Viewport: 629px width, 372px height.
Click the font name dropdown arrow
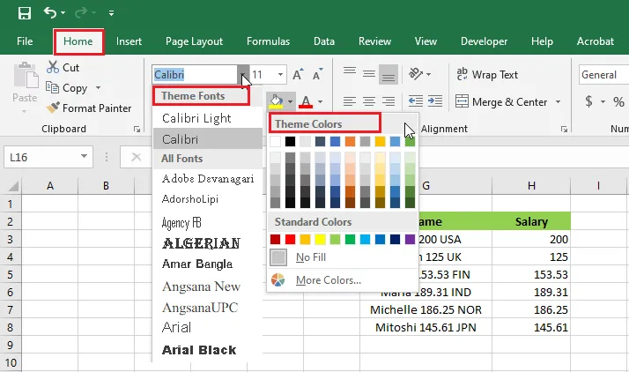pyautogui.click(x=243, y=75)
